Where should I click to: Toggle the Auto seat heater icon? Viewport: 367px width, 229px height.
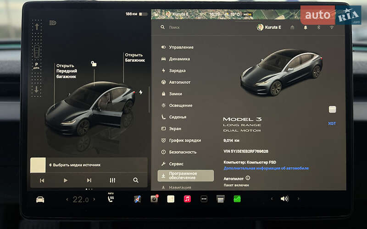pyautogui.click(x=111, y=198)
